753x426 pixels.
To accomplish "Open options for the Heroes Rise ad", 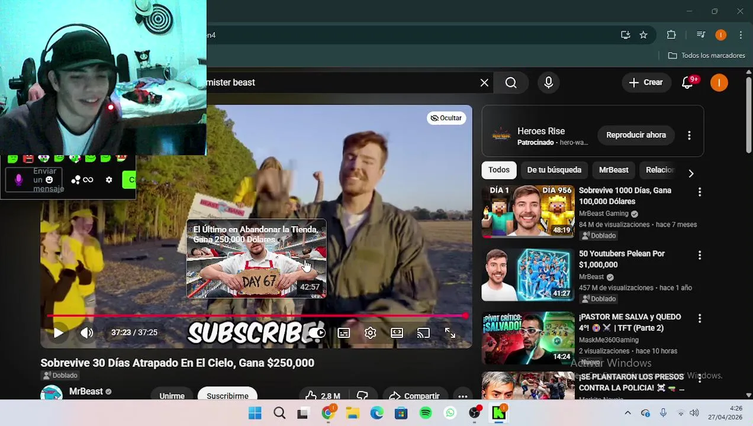I will pos(689,135).
